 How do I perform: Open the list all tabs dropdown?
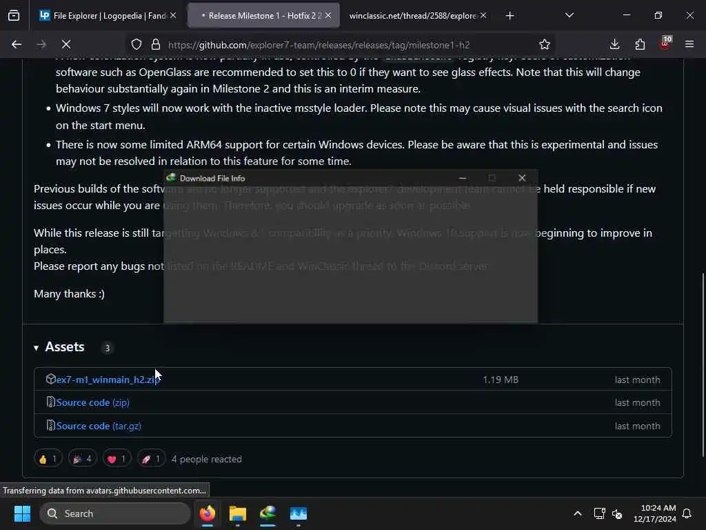click(x=569, y=16)
